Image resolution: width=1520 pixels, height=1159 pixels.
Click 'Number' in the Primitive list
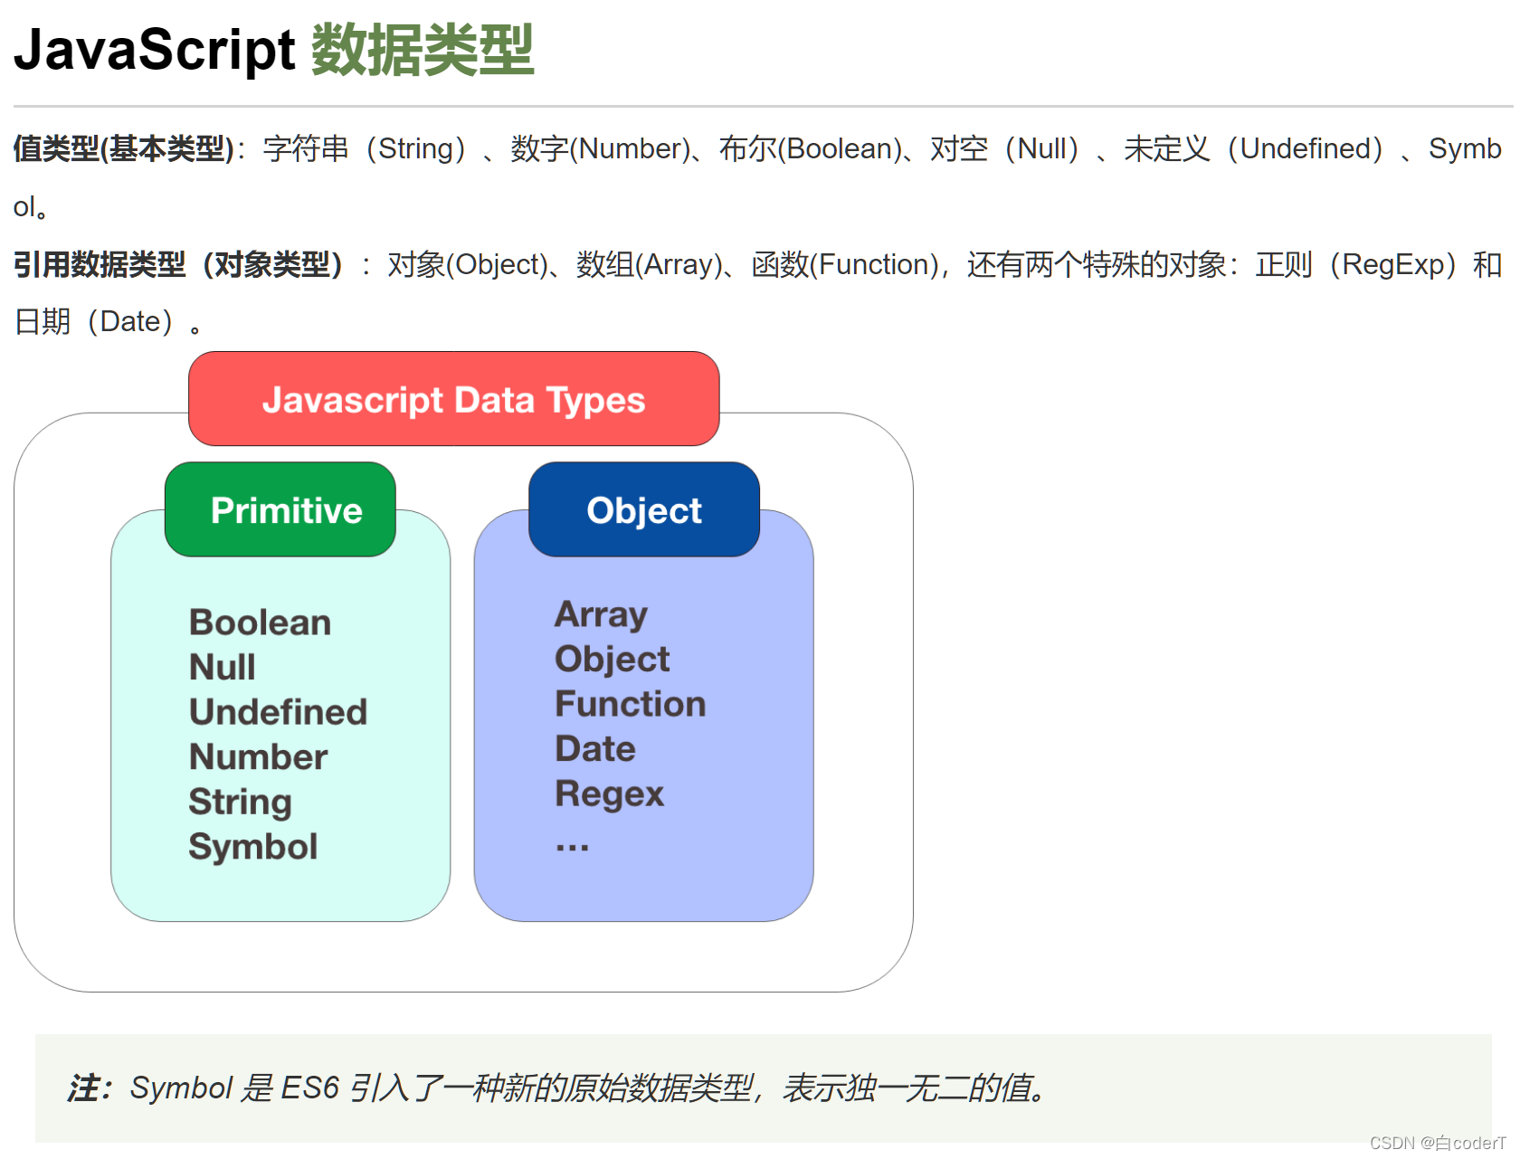[x=259, y=756]
